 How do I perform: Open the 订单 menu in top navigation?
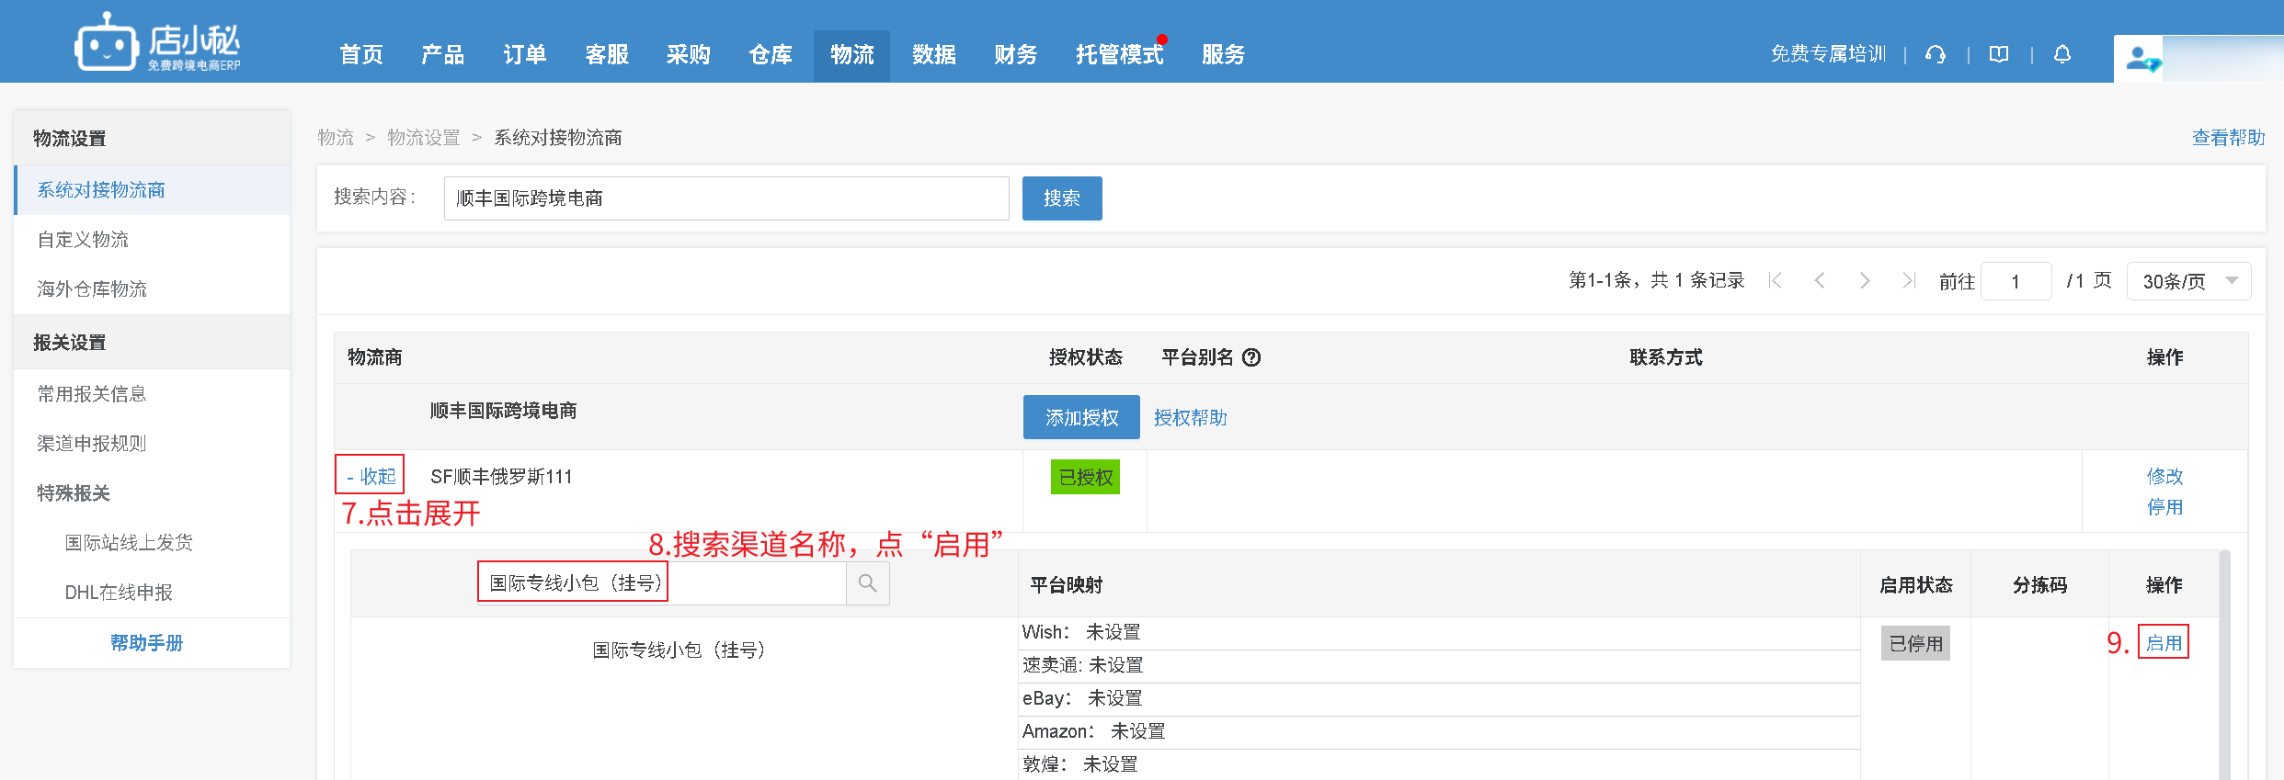(525, 55)
